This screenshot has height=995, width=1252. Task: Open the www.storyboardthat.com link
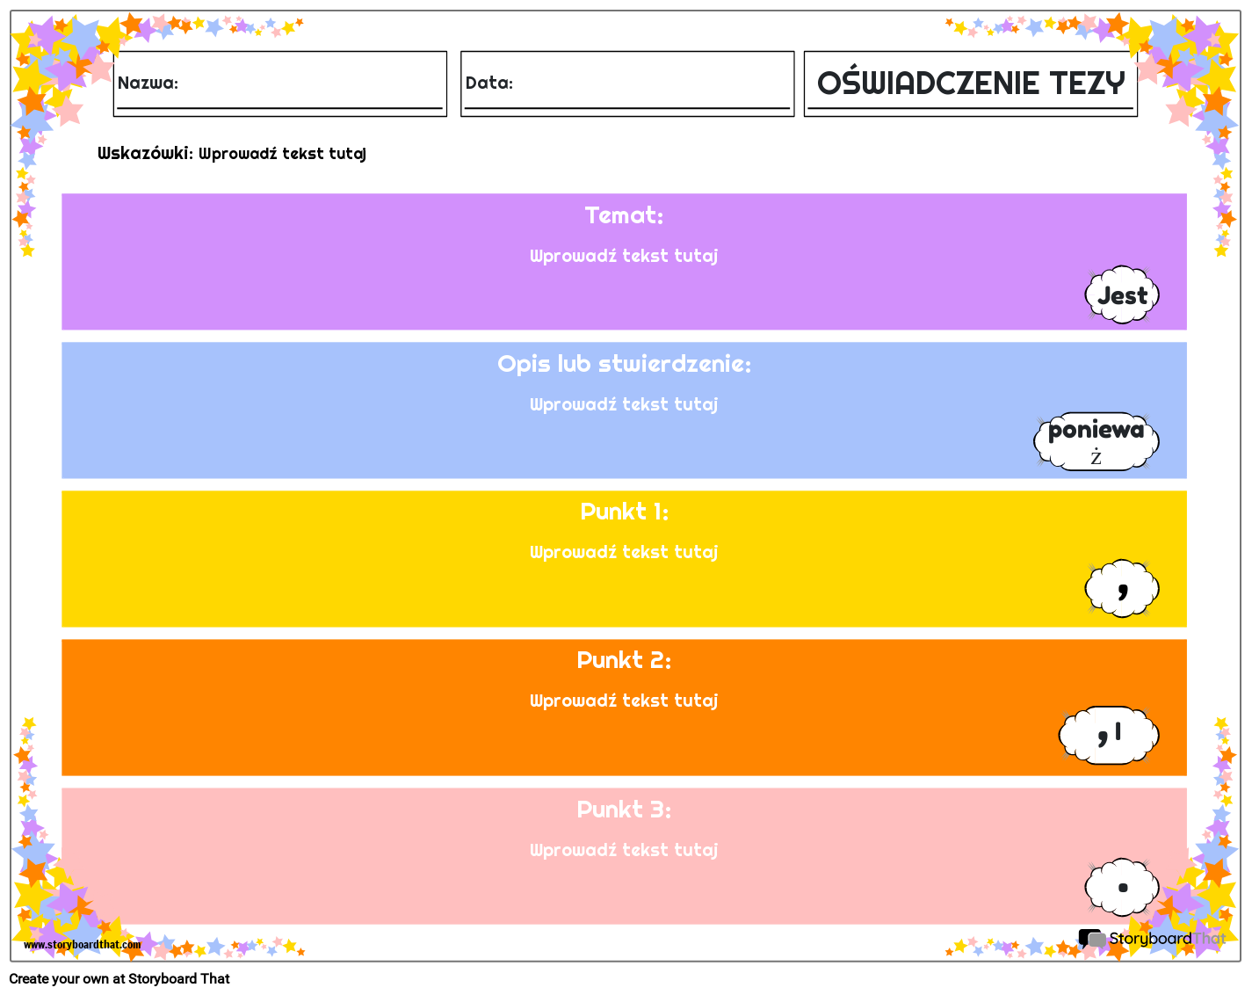click(x=82, y=945)
